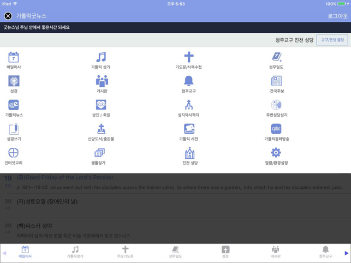The image size is (351, 263).
Task: Open 가톨릭 성가 music note icon
Action: click(101, 57)
